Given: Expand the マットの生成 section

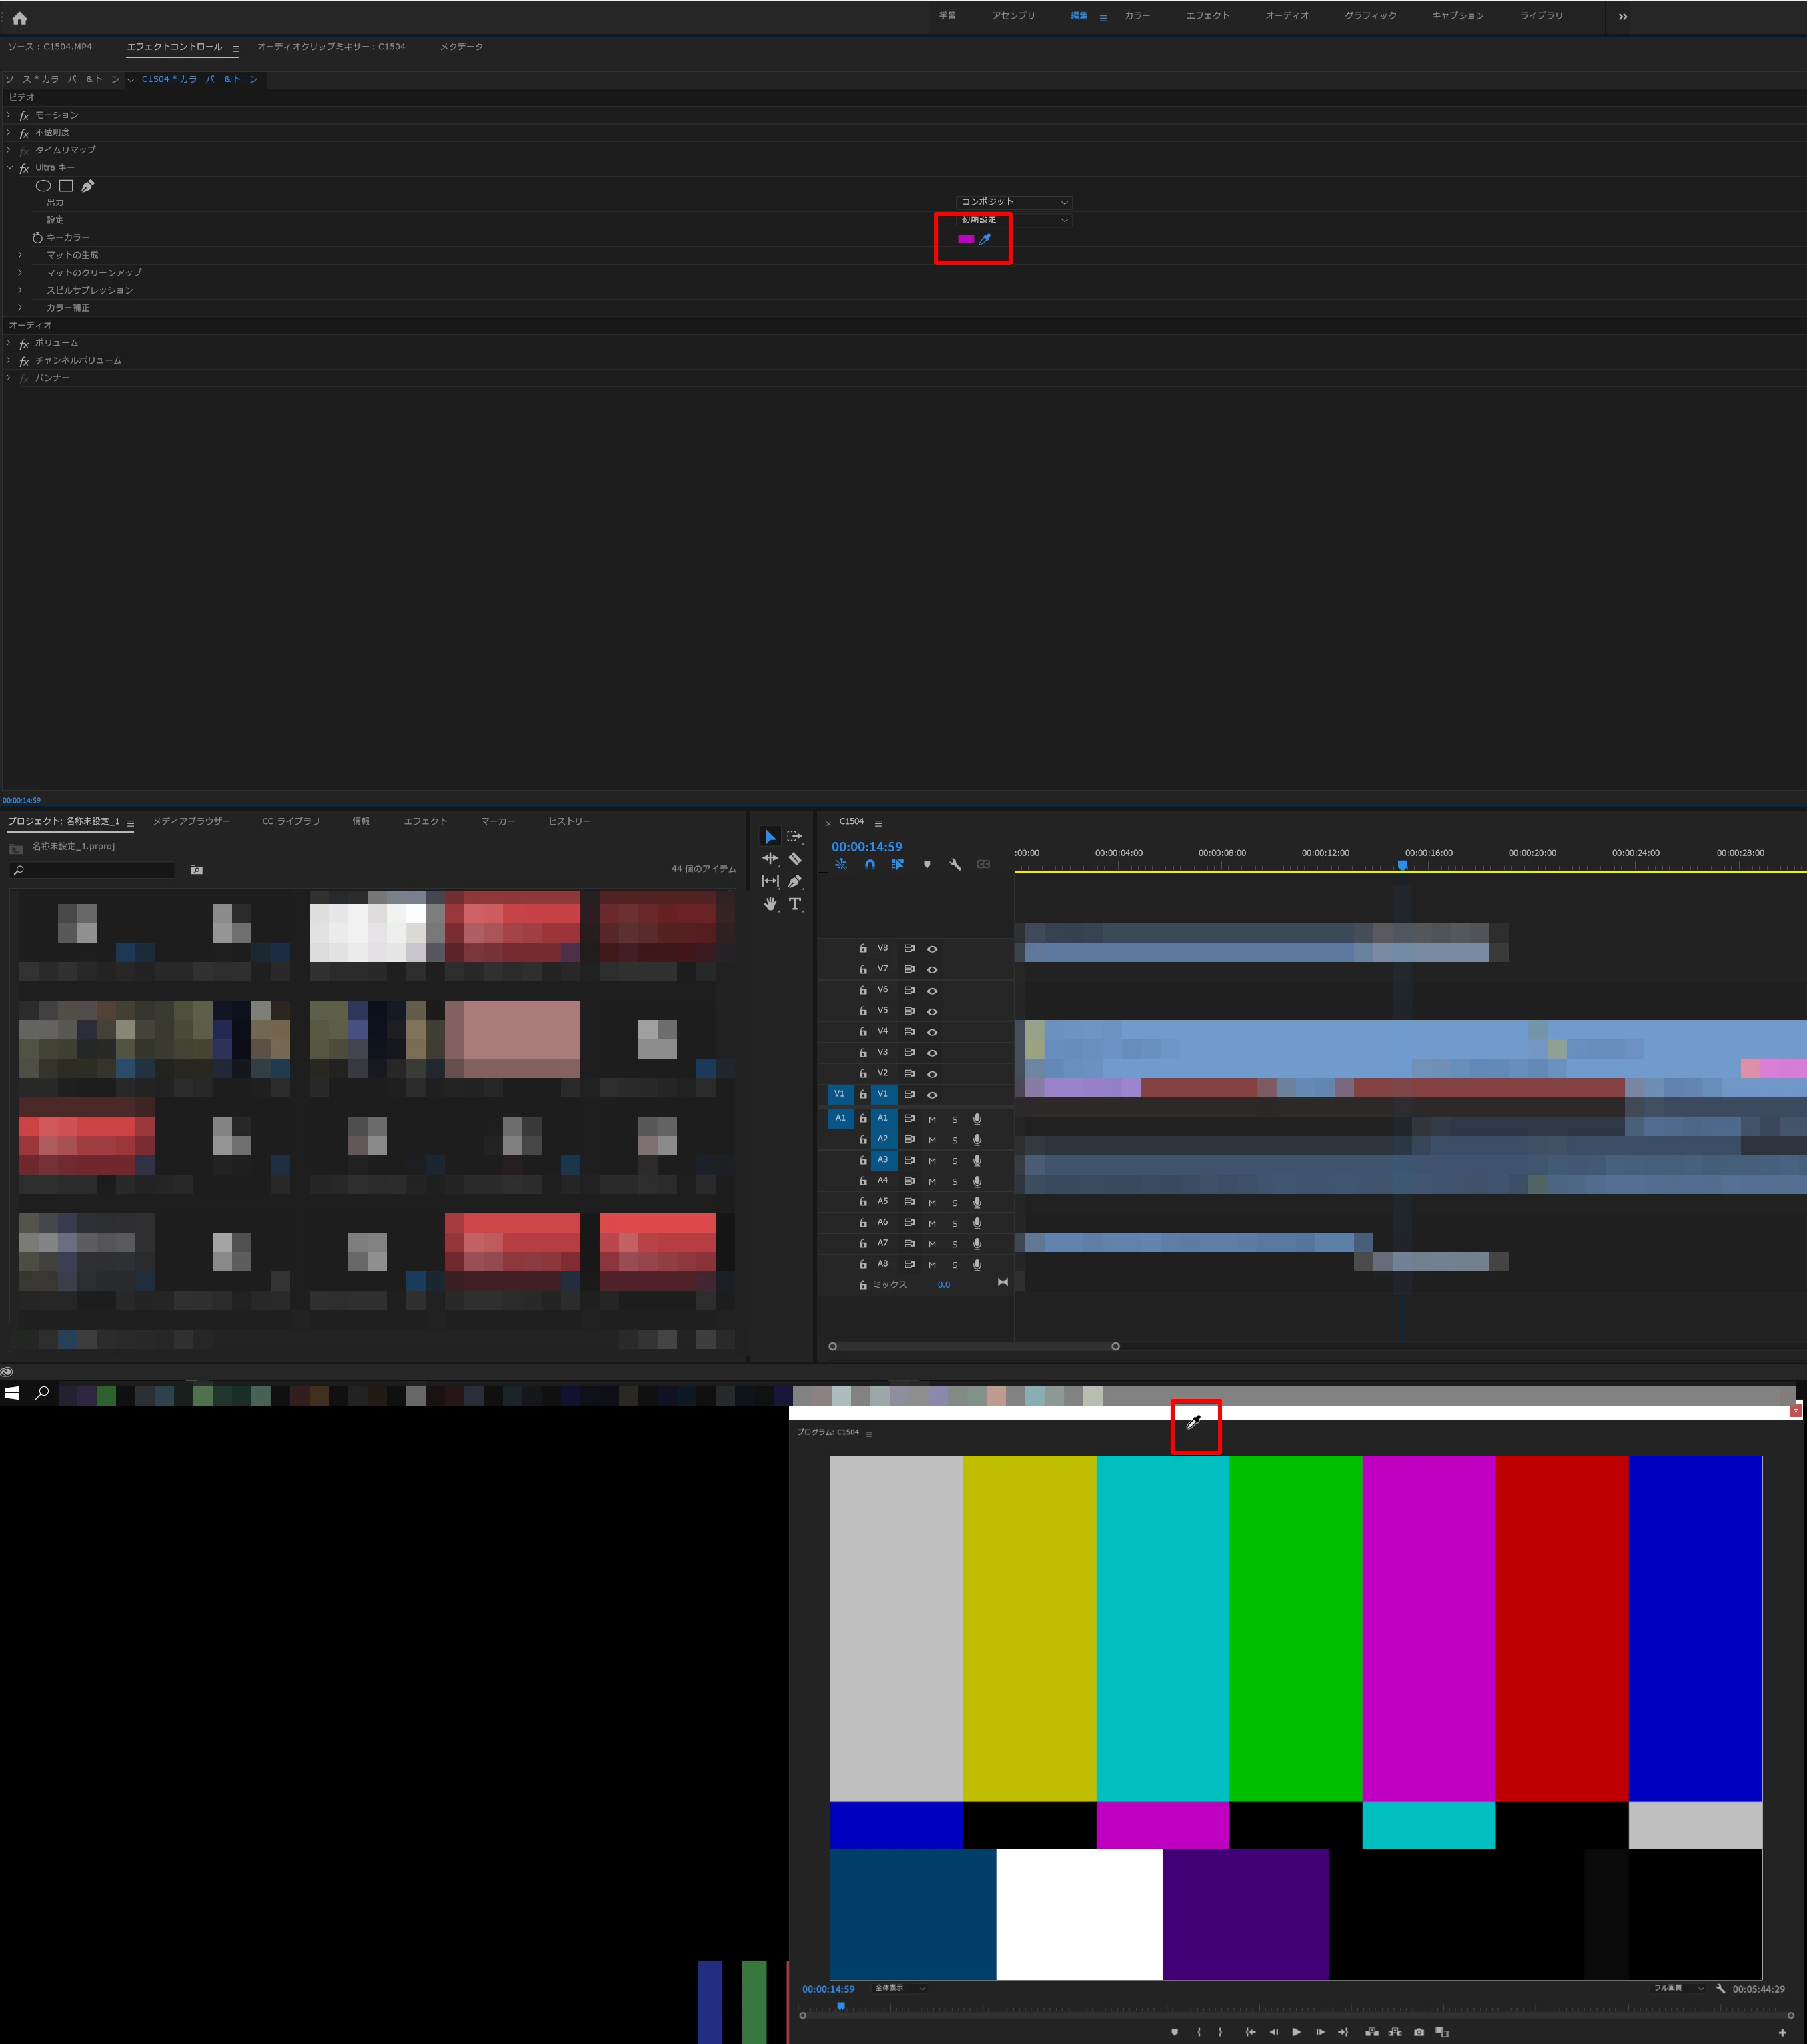Looking at the screenshot, I should coord(20,255).
